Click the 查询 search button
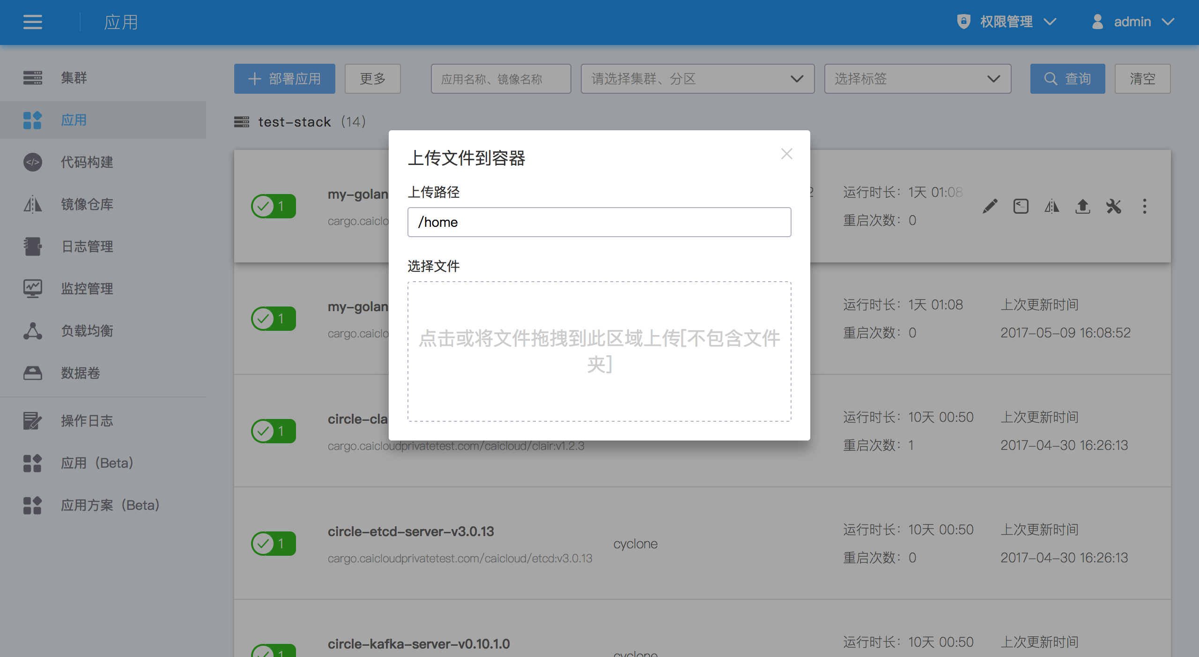Image resolution: width=1199 pixels, height=657 pixels. (x=1067, y=79)
